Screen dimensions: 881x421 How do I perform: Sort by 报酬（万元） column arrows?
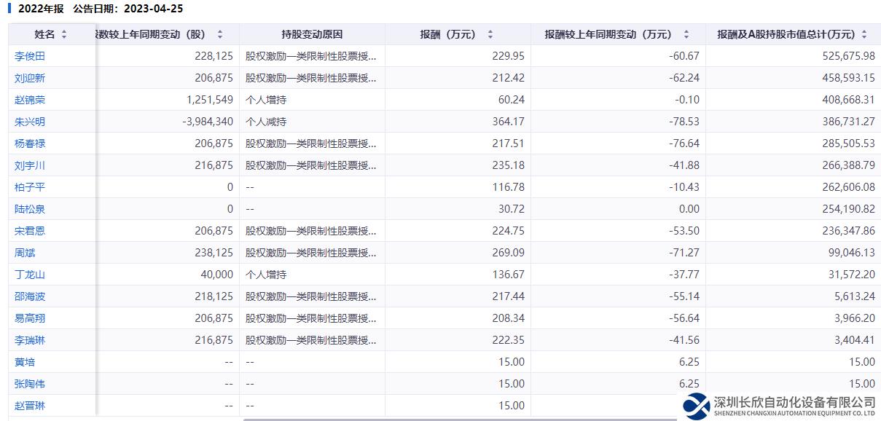click(490, 34)
